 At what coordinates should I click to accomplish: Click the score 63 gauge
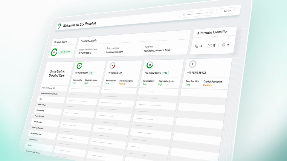(x=150, y=65)
